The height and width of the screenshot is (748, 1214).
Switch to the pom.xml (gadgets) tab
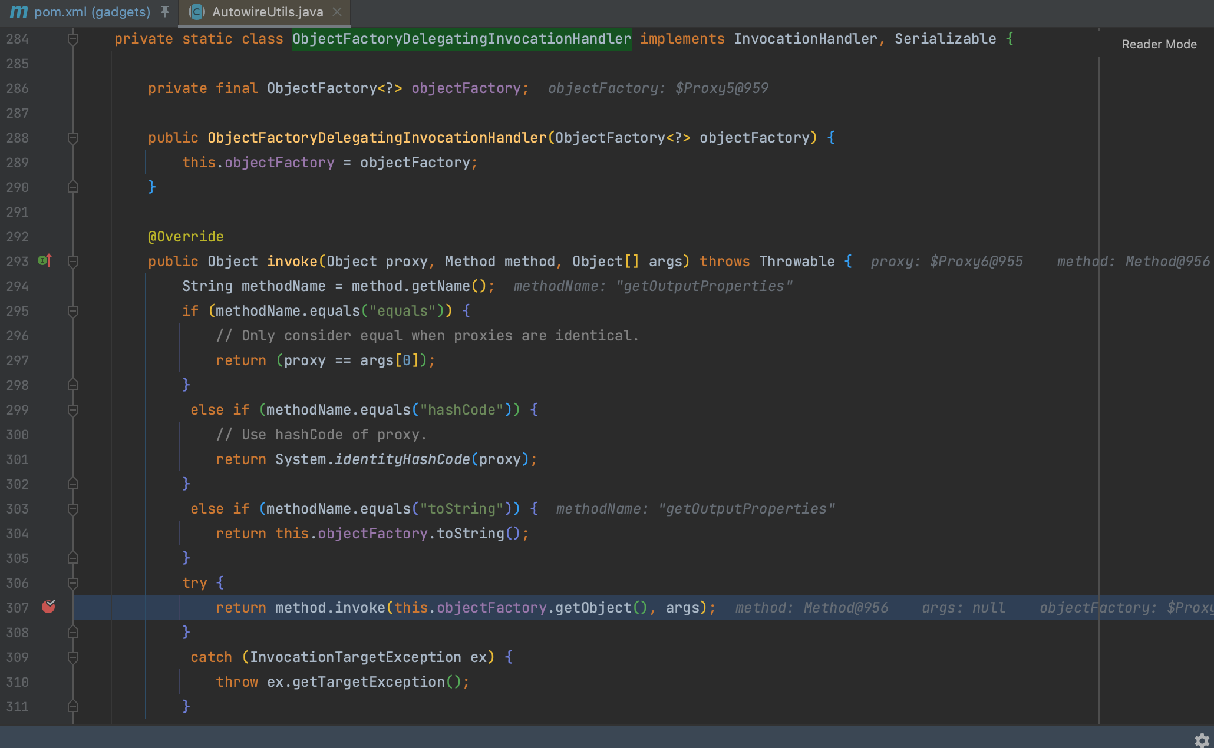tap(92, 12)
